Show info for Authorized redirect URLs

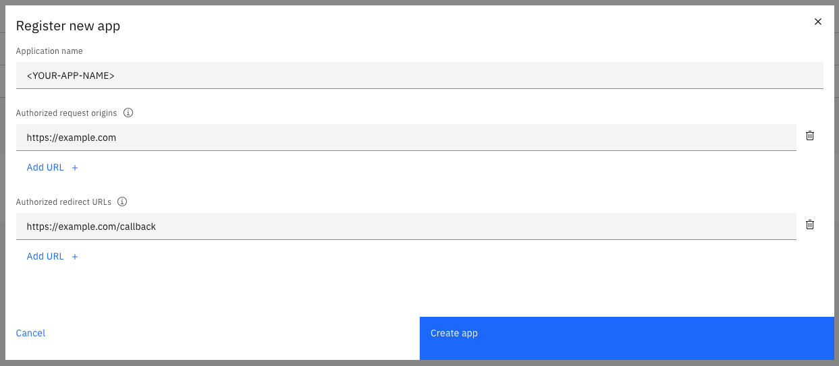coord(122,202)
